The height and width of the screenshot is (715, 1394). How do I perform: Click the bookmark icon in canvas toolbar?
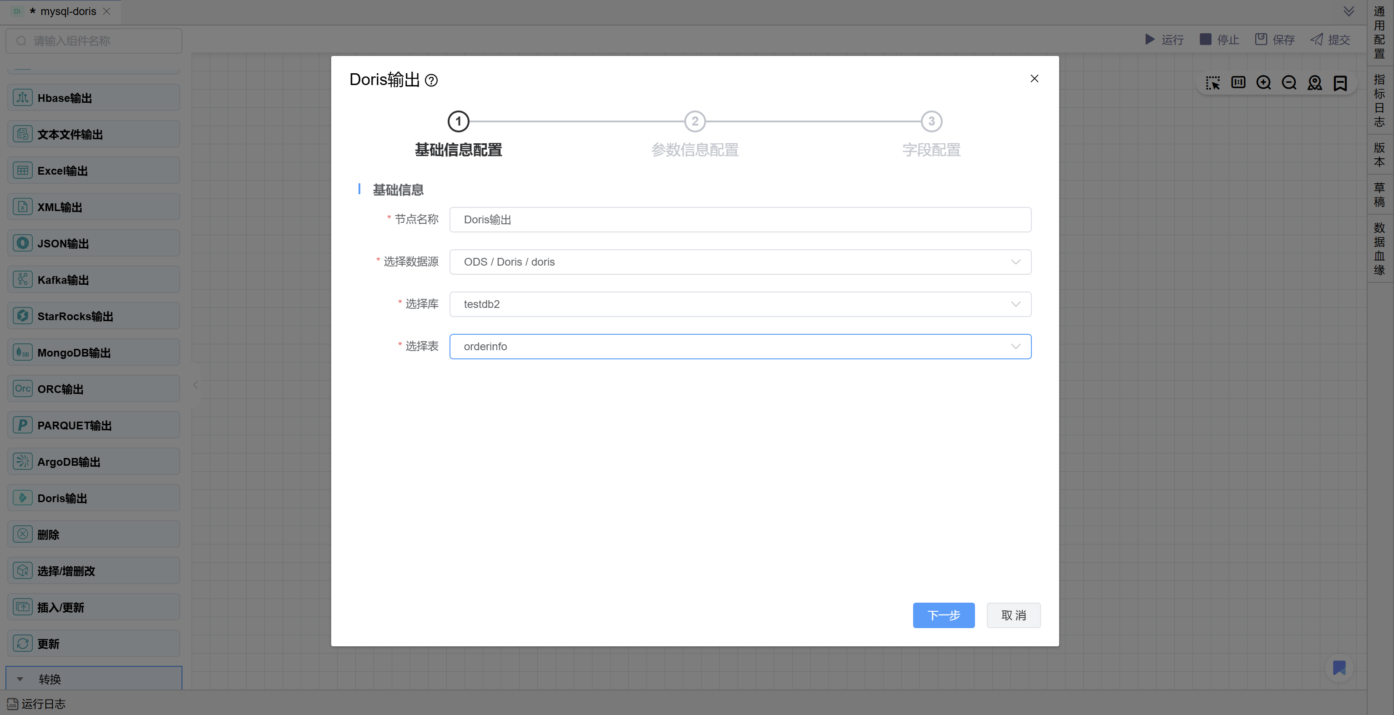click(1340, 83)
